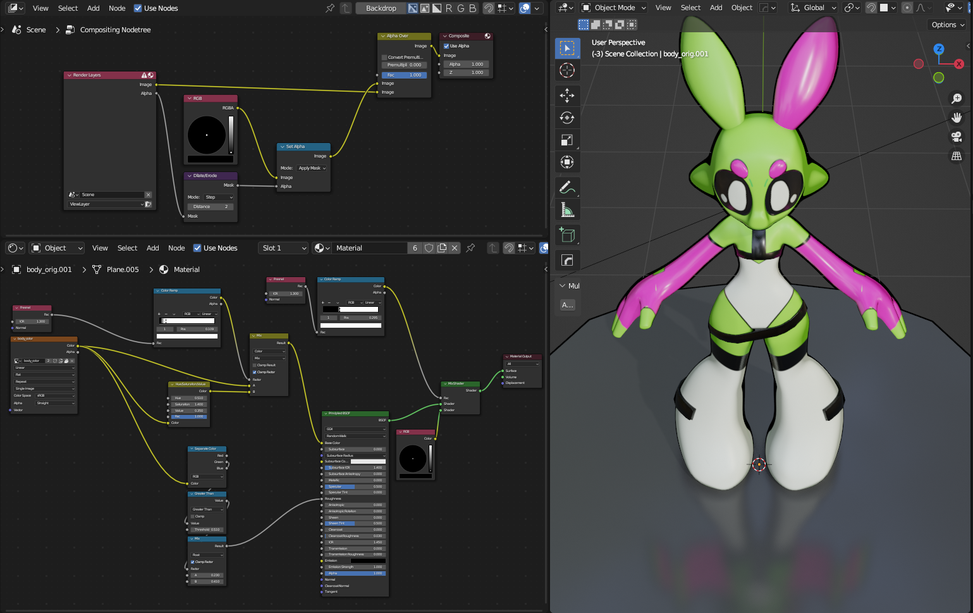Open the Object menu in the 3D viewport
973x613 pixels.
pyautogui.click(x=742, y=8)
